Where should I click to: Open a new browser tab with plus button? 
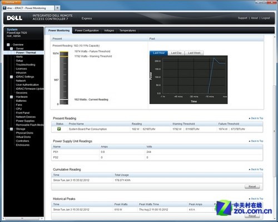click(57, 8)
